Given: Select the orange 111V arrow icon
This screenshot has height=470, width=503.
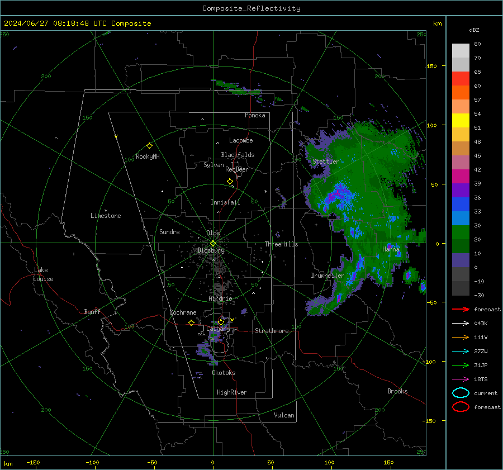Looking at the screenshot, I should point(461,337).
